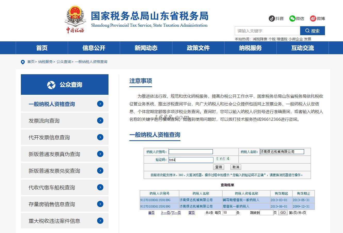
Task: Click the 2099-12-31 end date cell
Action: point(303,207)
